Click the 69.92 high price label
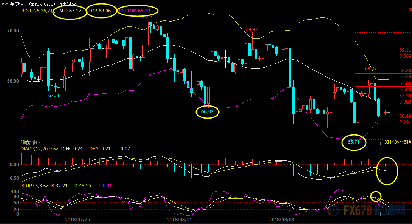This screenshot has height=224, width=412. 252,29
